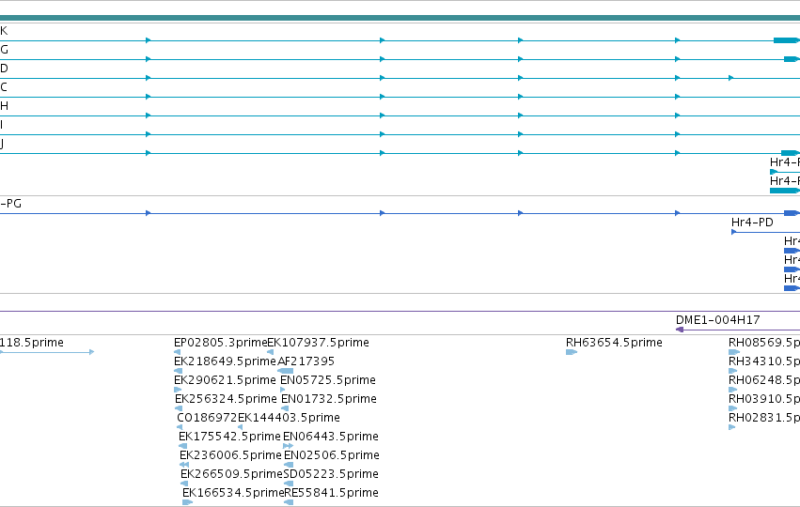Select the RH08569 EST label
The image size is (800, 507).
764,343
